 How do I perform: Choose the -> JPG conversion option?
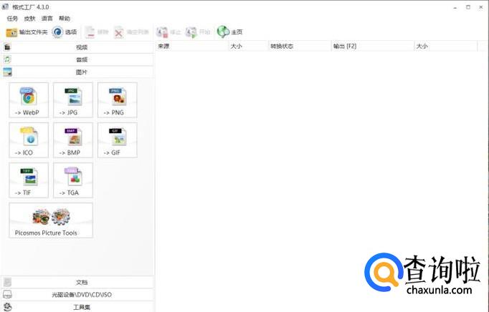[73, 100]
